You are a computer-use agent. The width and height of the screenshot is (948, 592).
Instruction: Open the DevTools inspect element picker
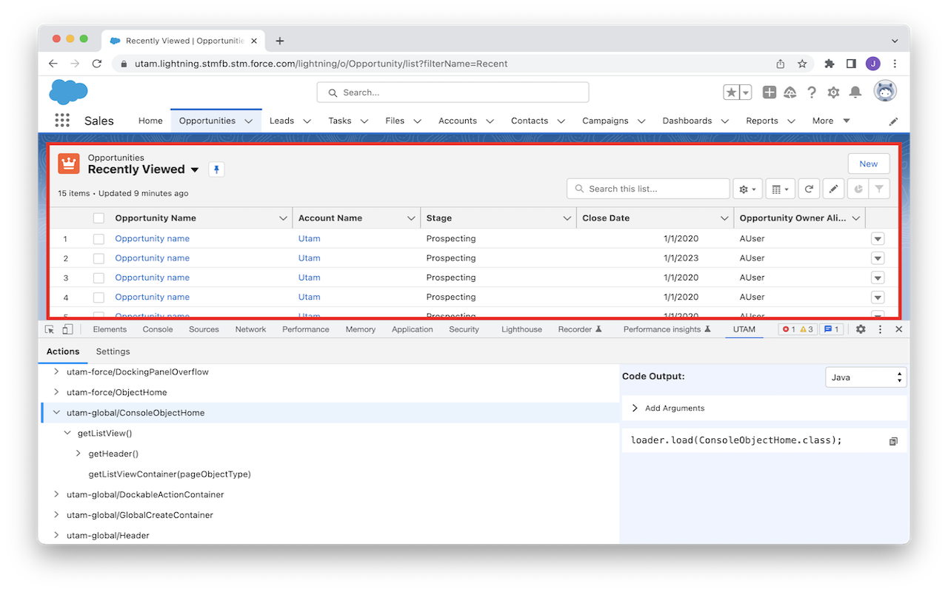click(50, 329)
